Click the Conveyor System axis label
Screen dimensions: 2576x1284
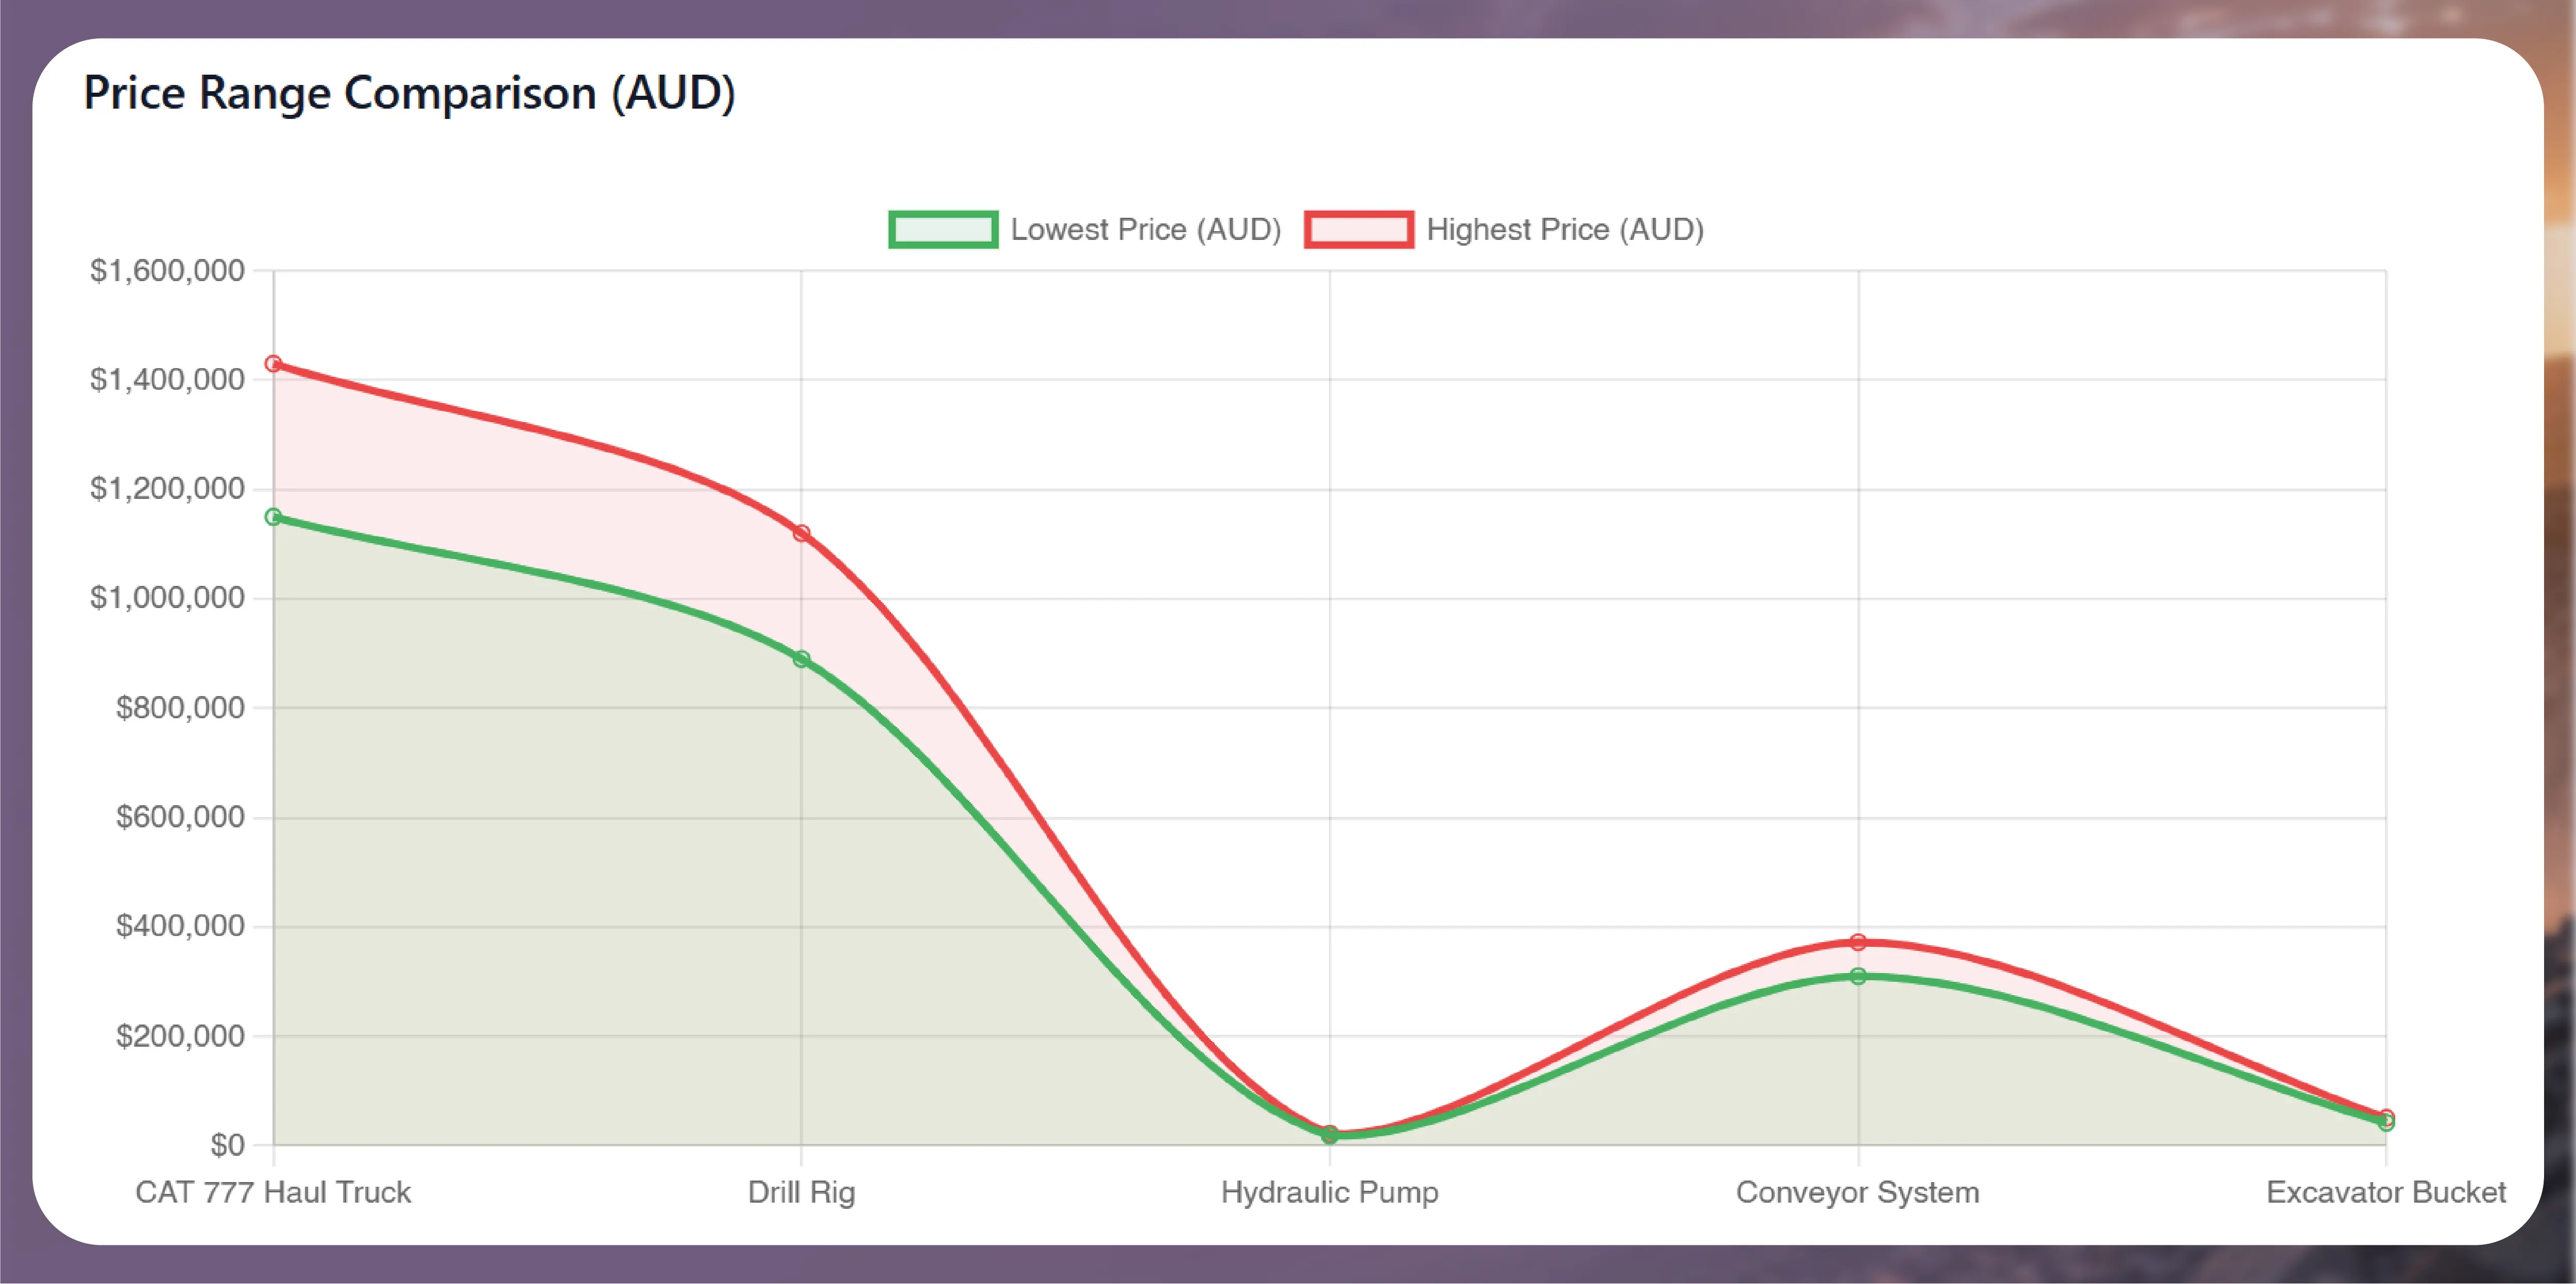(1857, 1192)
